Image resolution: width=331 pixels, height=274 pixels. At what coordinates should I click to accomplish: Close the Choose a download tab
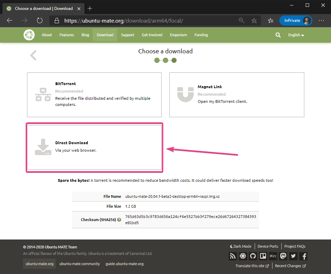coord(79,9)
